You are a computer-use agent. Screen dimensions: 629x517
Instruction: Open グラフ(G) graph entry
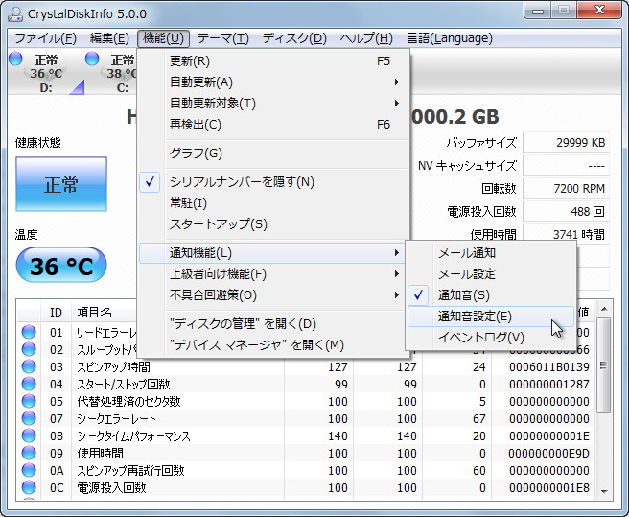pos(273,153)
